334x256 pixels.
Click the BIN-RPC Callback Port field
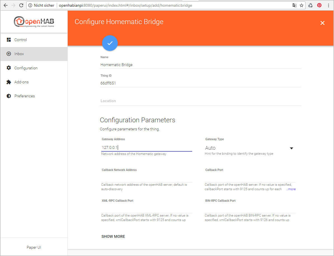250,209
